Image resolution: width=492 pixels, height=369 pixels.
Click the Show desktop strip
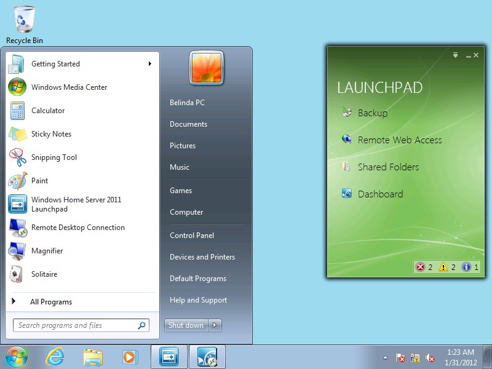(x=487, y=357)
